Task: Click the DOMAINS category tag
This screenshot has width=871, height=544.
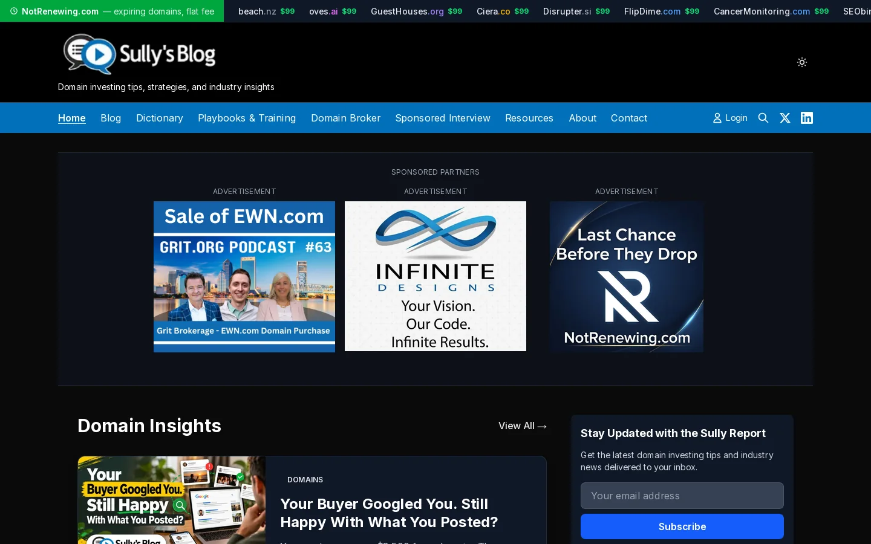Action: click(x=305, y=479)
